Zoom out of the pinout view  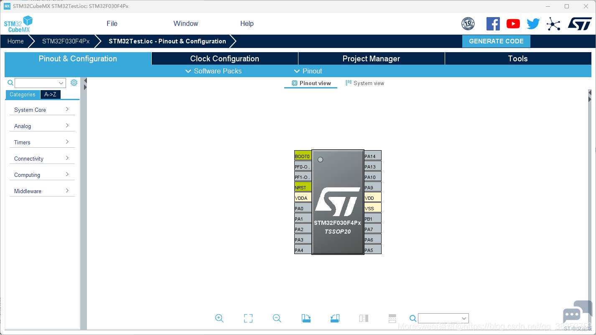pyautogui.click(x=277, y=318)
